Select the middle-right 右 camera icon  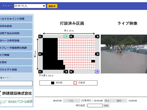pyautogui.click(x=97, y=54)
